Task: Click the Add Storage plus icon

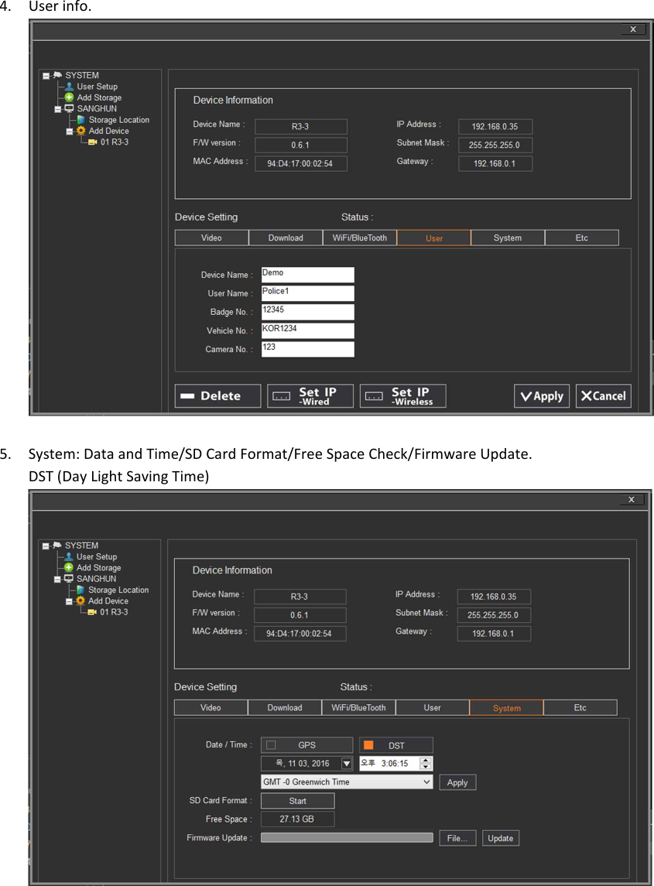Action: pos(68,97)
